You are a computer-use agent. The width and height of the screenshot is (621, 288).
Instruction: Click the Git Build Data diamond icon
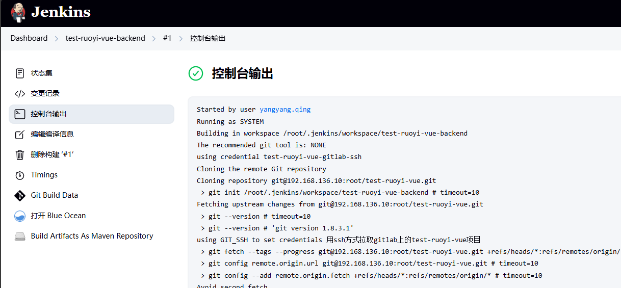pos(20,195)
